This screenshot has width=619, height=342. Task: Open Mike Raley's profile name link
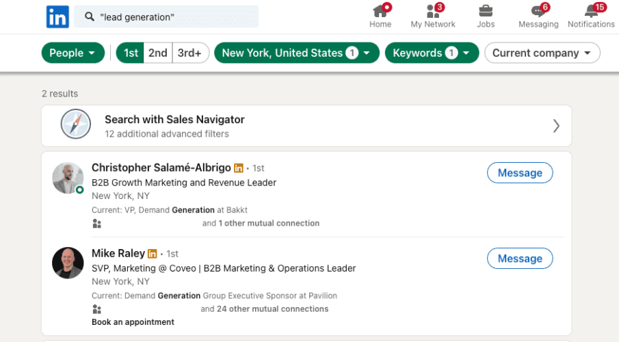118,254
